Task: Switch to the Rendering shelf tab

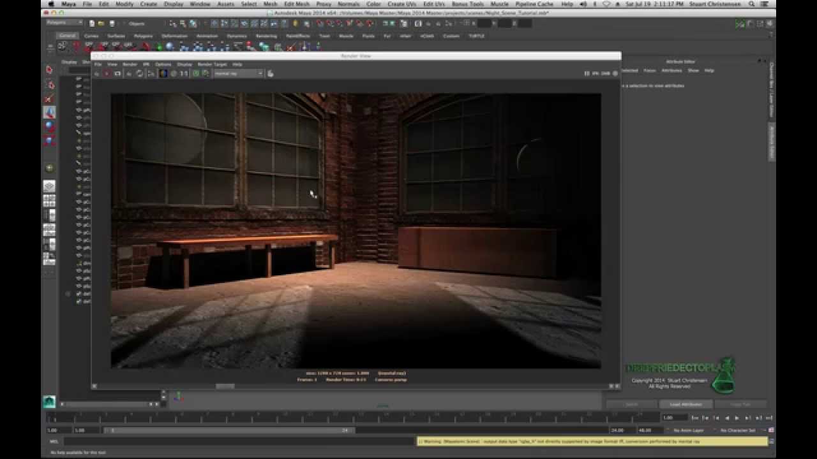Action: (x=266, y=36)
